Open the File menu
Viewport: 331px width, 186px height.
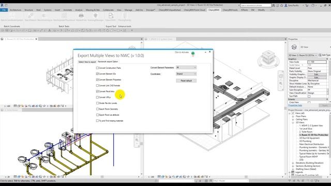[4, 10]
